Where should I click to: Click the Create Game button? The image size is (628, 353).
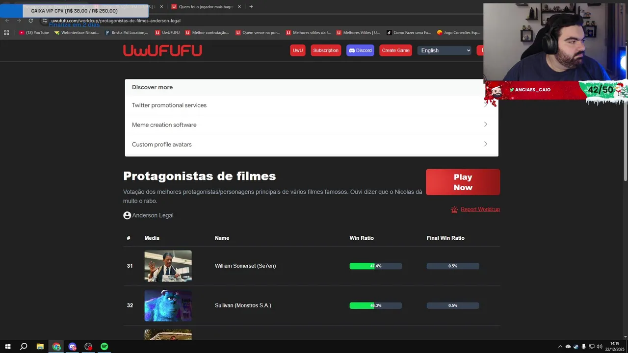pos(395,50)
